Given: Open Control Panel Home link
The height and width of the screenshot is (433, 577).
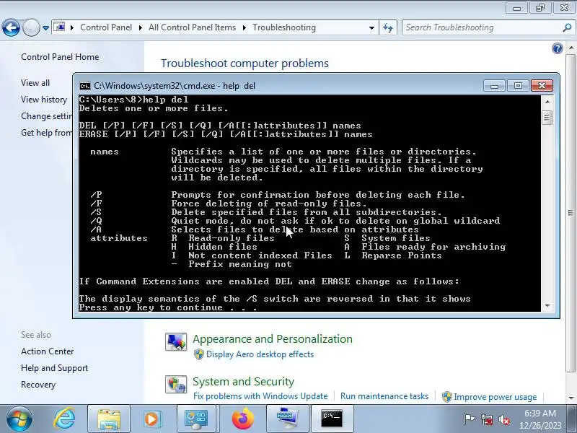Looking at the screenshot, I should [60, 57].
